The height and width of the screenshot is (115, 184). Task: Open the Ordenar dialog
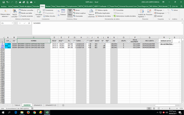point(63,13)
